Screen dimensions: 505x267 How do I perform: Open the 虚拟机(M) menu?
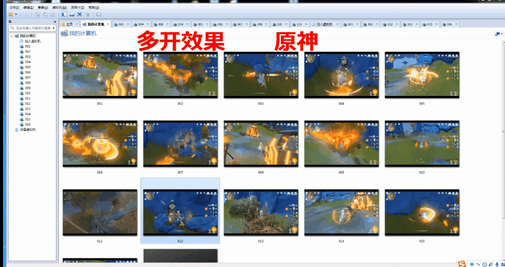[x=60, y=8]
